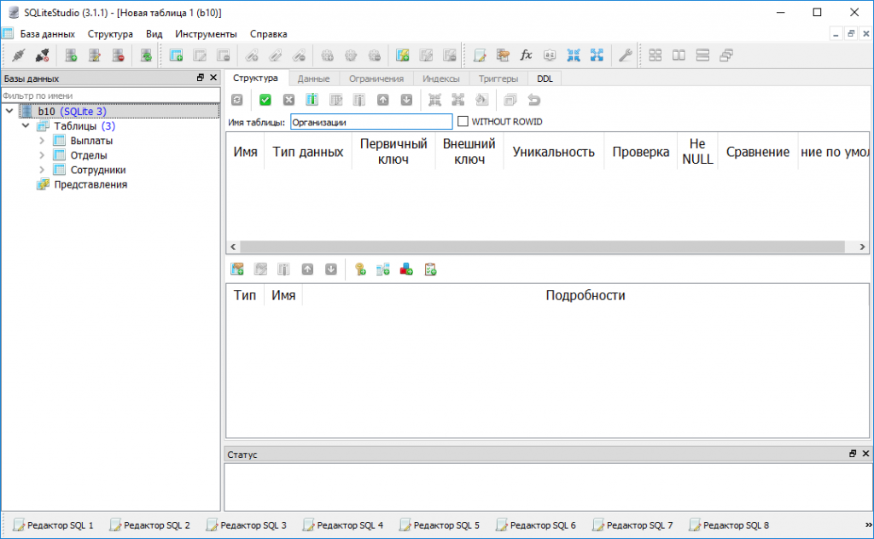Close the Статус panel
The width and height of the screenshot is (874, 539).
865,453
